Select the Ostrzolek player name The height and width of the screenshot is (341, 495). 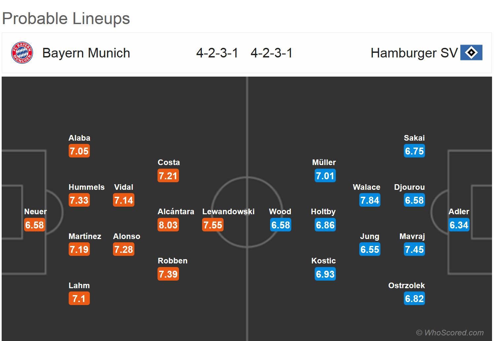pyautogui.click(x=407, y=286)
